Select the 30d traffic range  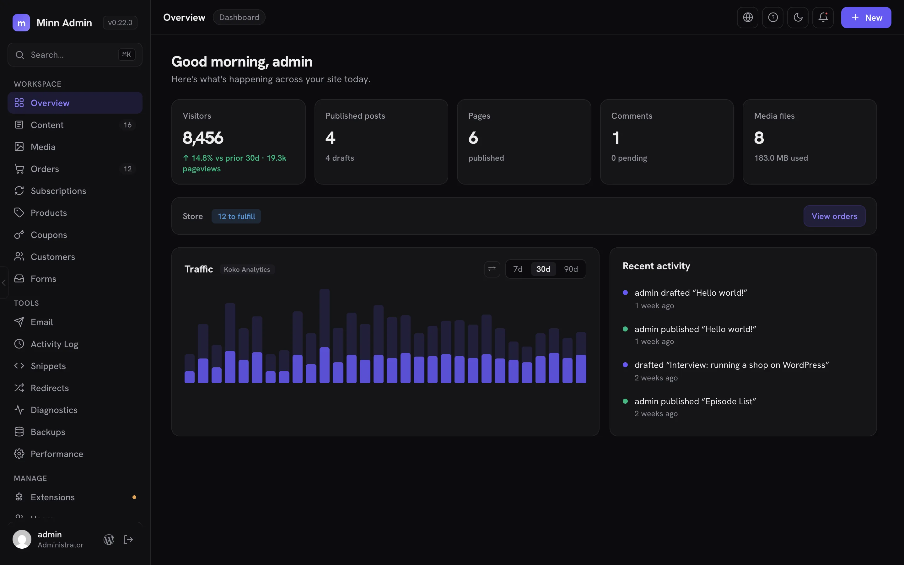pyautogui.click(x=543, y=269)
